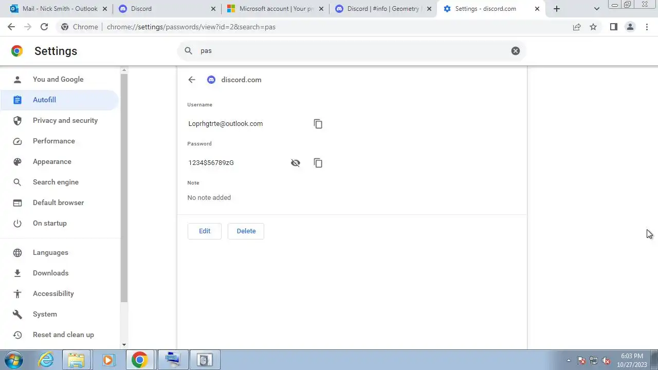Go back from discord.com password details
Screen dimensions: 658x370
coord(192,80)
